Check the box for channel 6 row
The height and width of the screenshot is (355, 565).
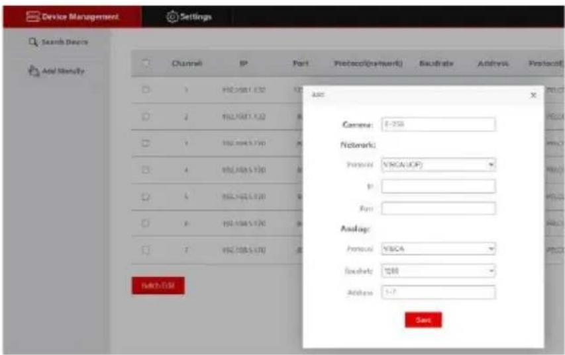[146, 223]
